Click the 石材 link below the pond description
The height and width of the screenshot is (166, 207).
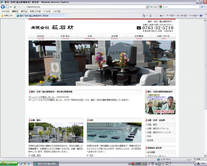(91, 156)
